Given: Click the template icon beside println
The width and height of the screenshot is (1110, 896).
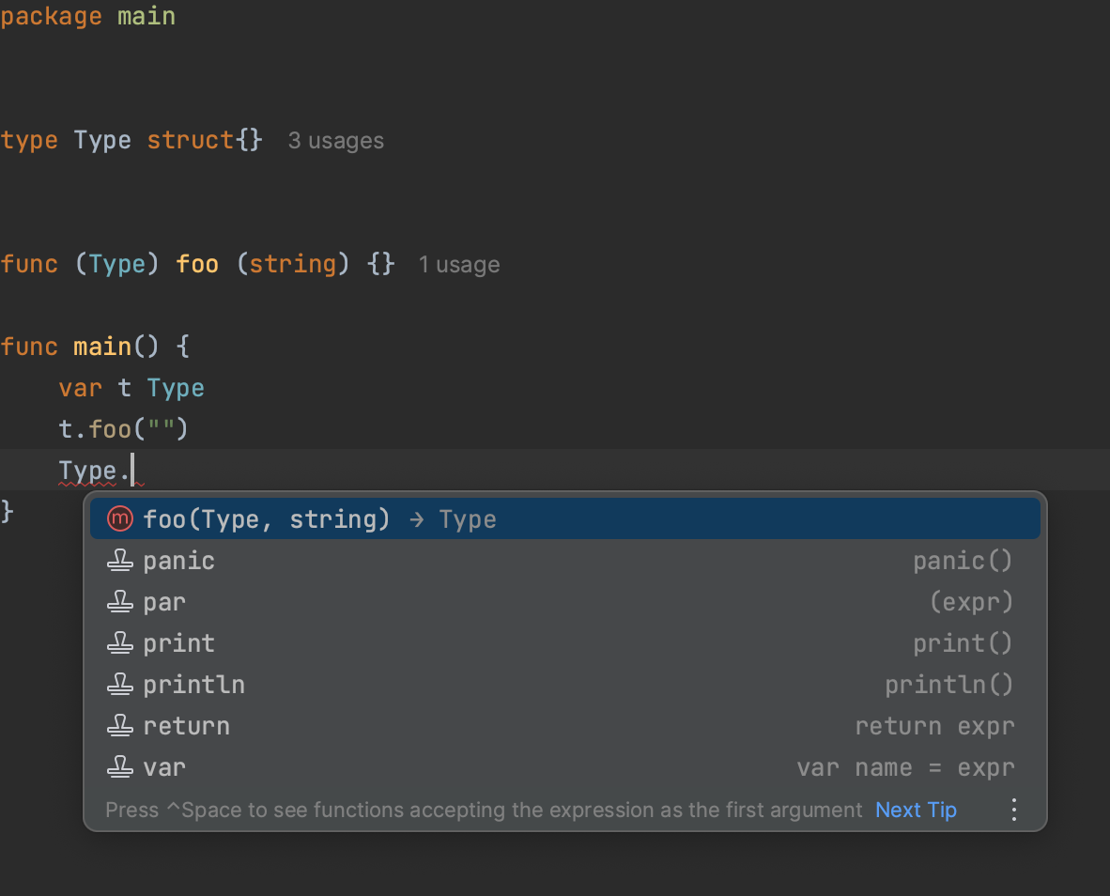Looking at the screenshot, I should pyautogui.click(x=120, y=685).
